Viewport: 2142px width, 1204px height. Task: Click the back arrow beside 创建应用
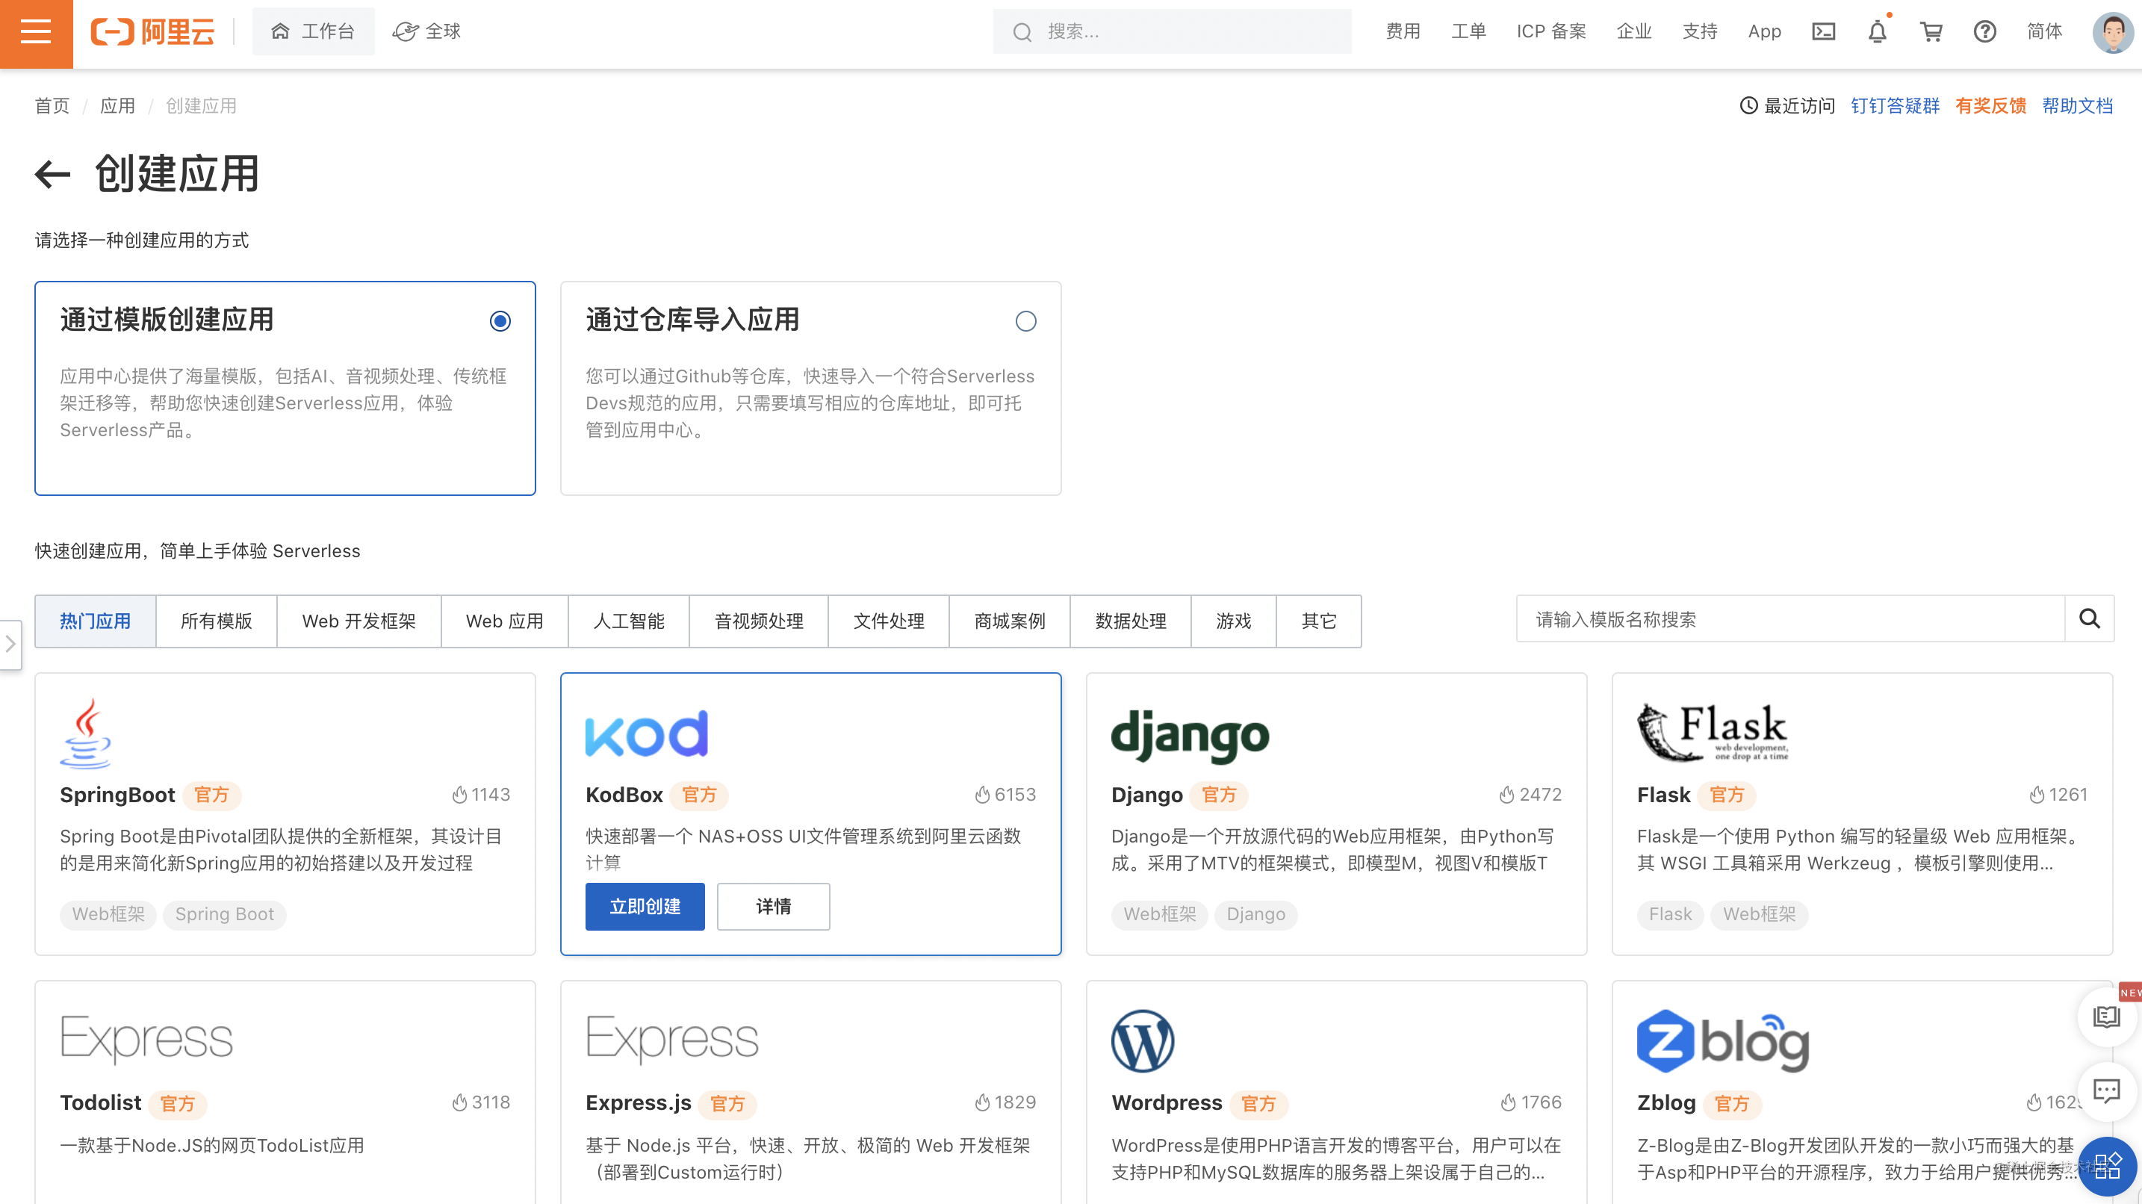(x=52, y=174)
